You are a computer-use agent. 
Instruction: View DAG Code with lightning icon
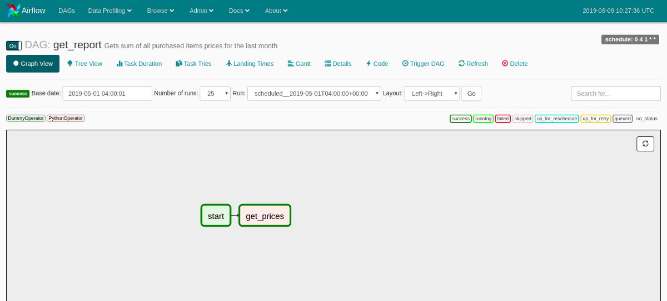pos(369,64)
